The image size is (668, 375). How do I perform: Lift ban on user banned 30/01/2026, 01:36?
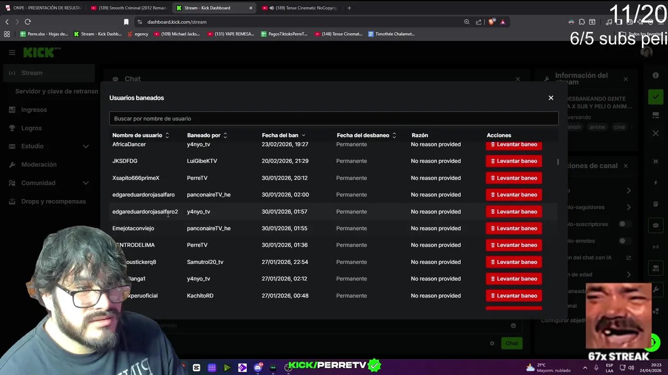tap(514, 245)
